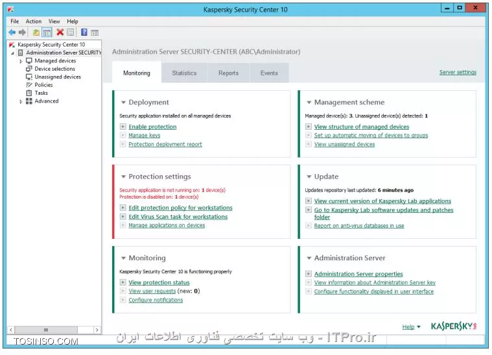Open the View menu
Screen dimensions: 492x355
coord(54,21)
